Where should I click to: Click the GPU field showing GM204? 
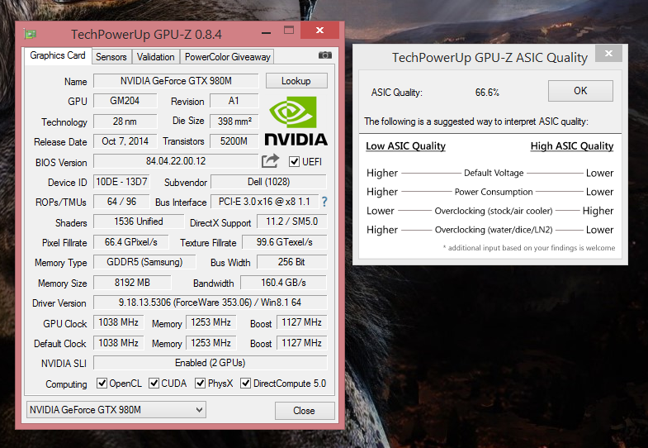point(125,101)
